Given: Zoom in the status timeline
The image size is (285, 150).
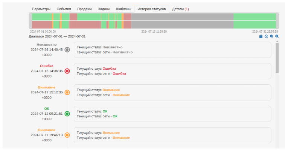Looking at the screenshot, I should [x=277, y=36].
